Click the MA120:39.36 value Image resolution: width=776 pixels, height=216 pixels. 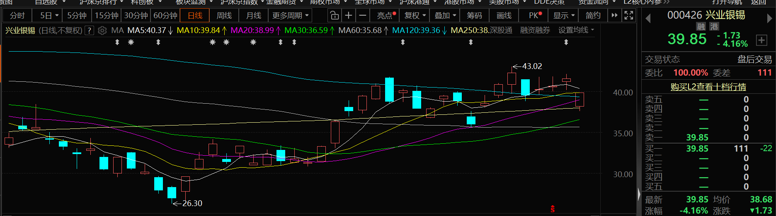(416, 31)
